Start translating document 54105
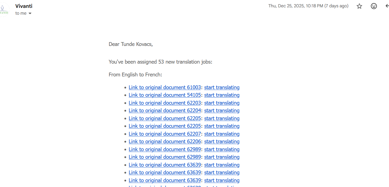The image size is (389, 187). tap(222, 95)
